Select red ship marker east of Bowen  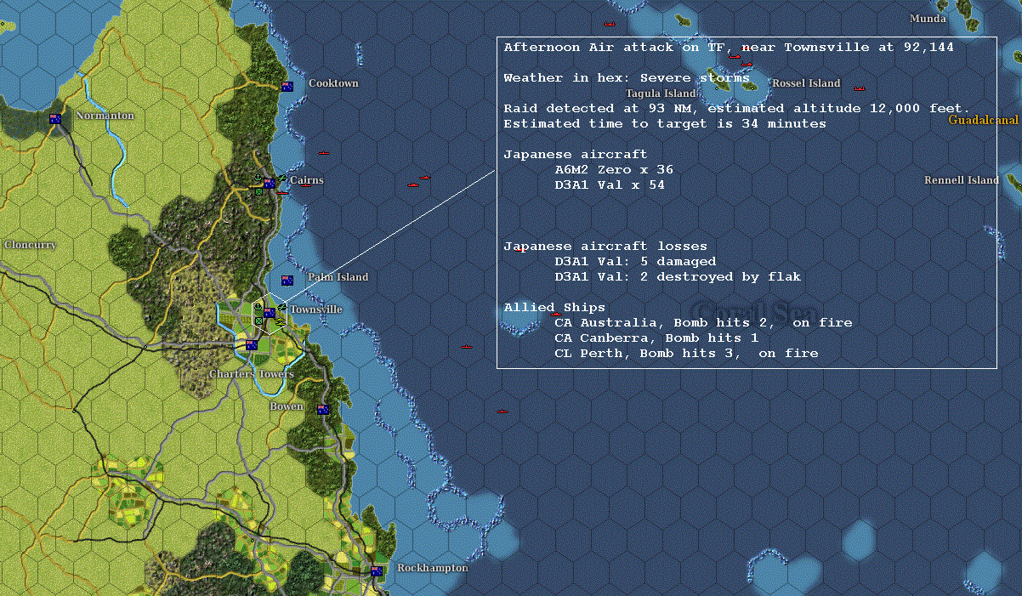[x=502, y=412]
